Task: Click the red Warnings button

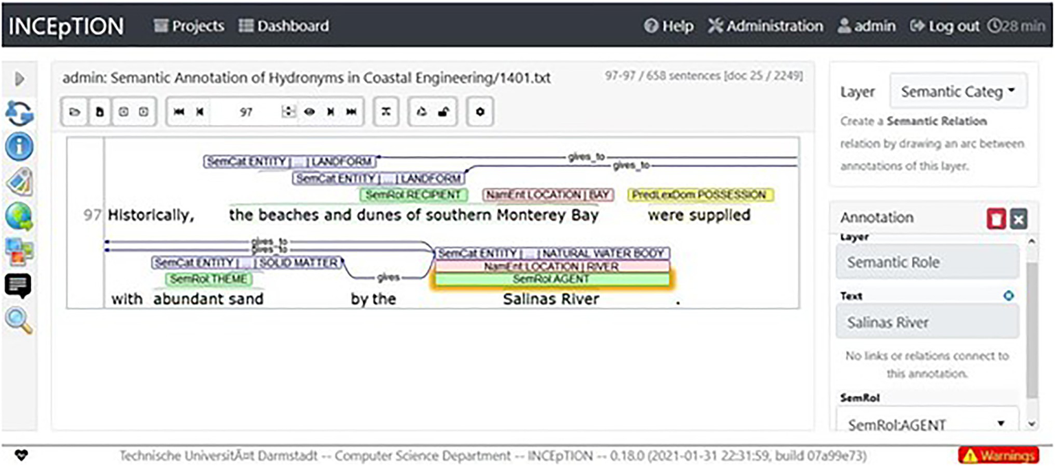Action: click(x=998, y=455)
